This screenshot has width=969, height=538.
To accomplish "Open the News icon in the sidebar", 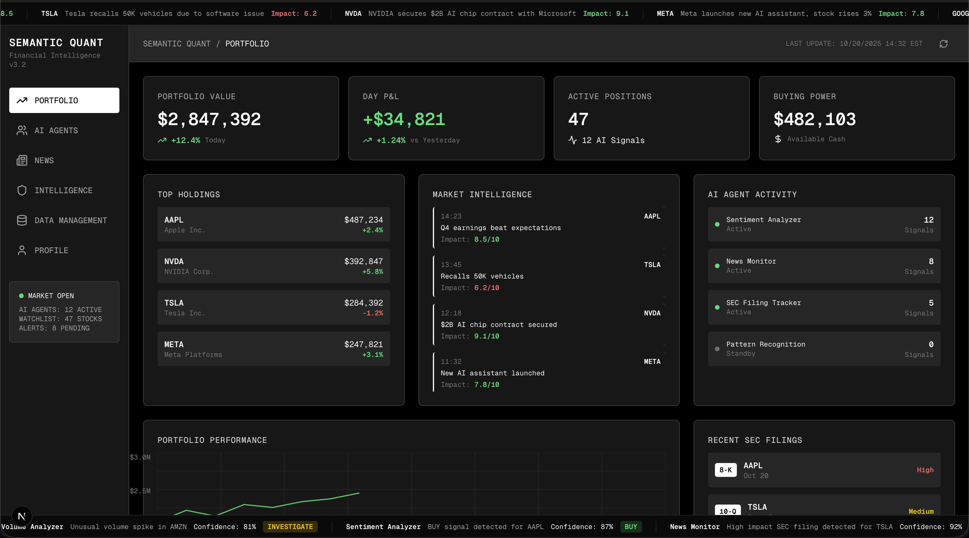I will pyautogui.click(x=22, y=161).
